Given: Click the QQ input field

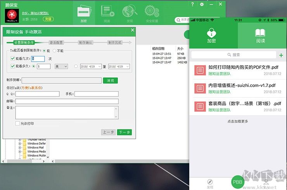Looking at the screenshot, I should [x=38, y=94].
